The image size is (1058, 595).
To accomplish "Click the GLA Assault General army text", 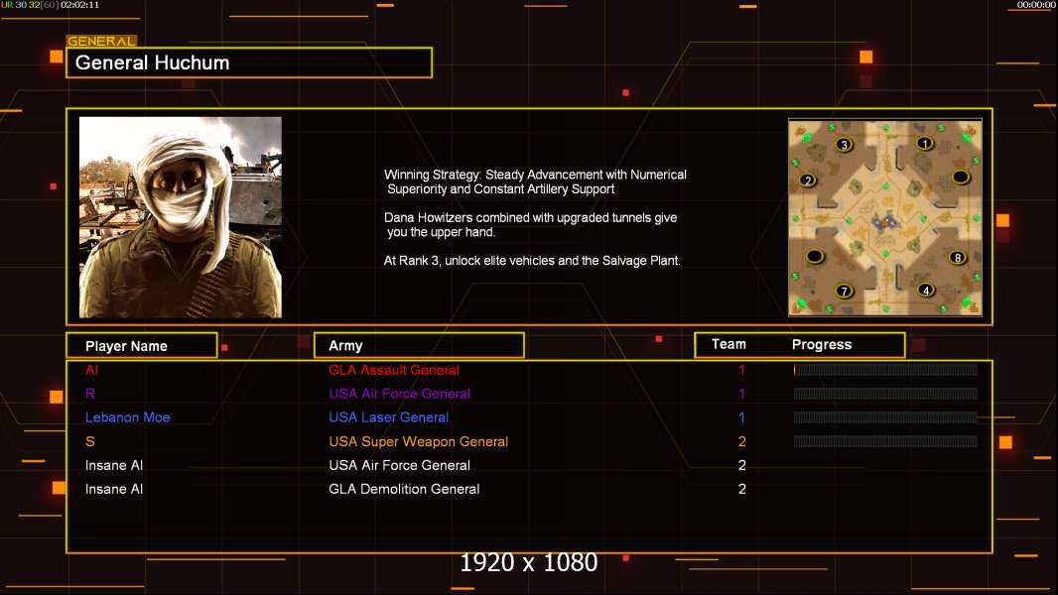I will tap(394, 370).
